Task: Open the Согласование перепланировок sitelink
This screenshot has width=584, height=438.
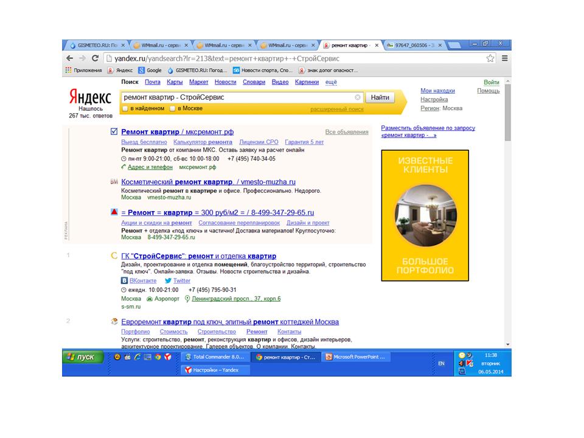Action: 239,223
